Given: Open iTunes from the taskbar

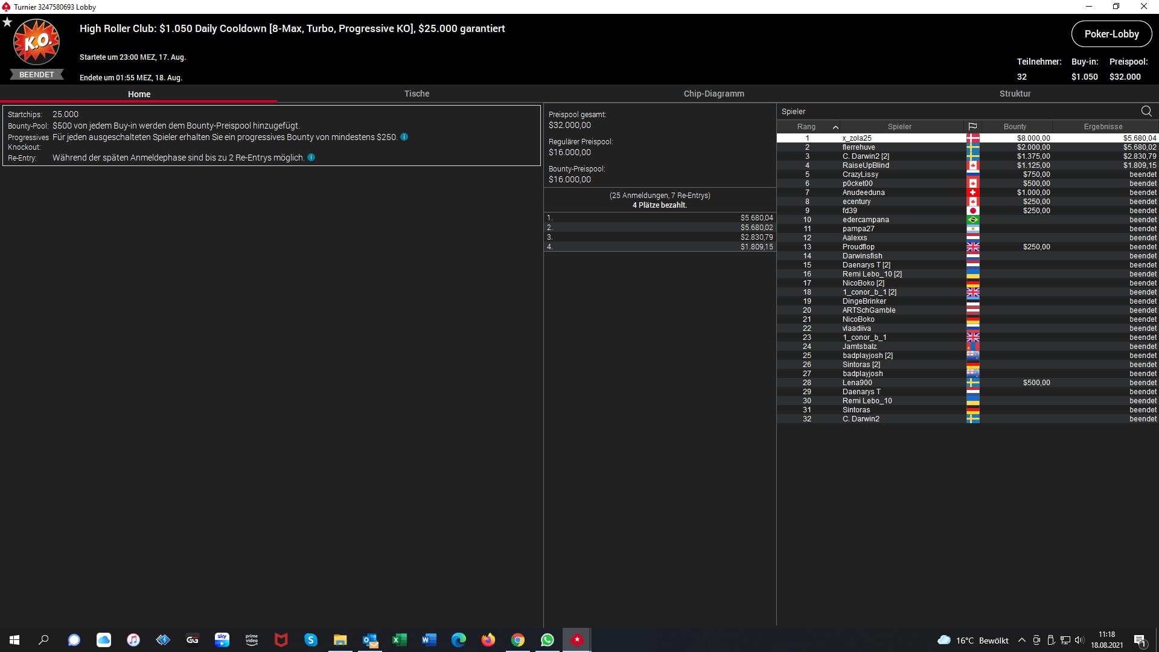Looking at the screenshot, I should (133, 640).
